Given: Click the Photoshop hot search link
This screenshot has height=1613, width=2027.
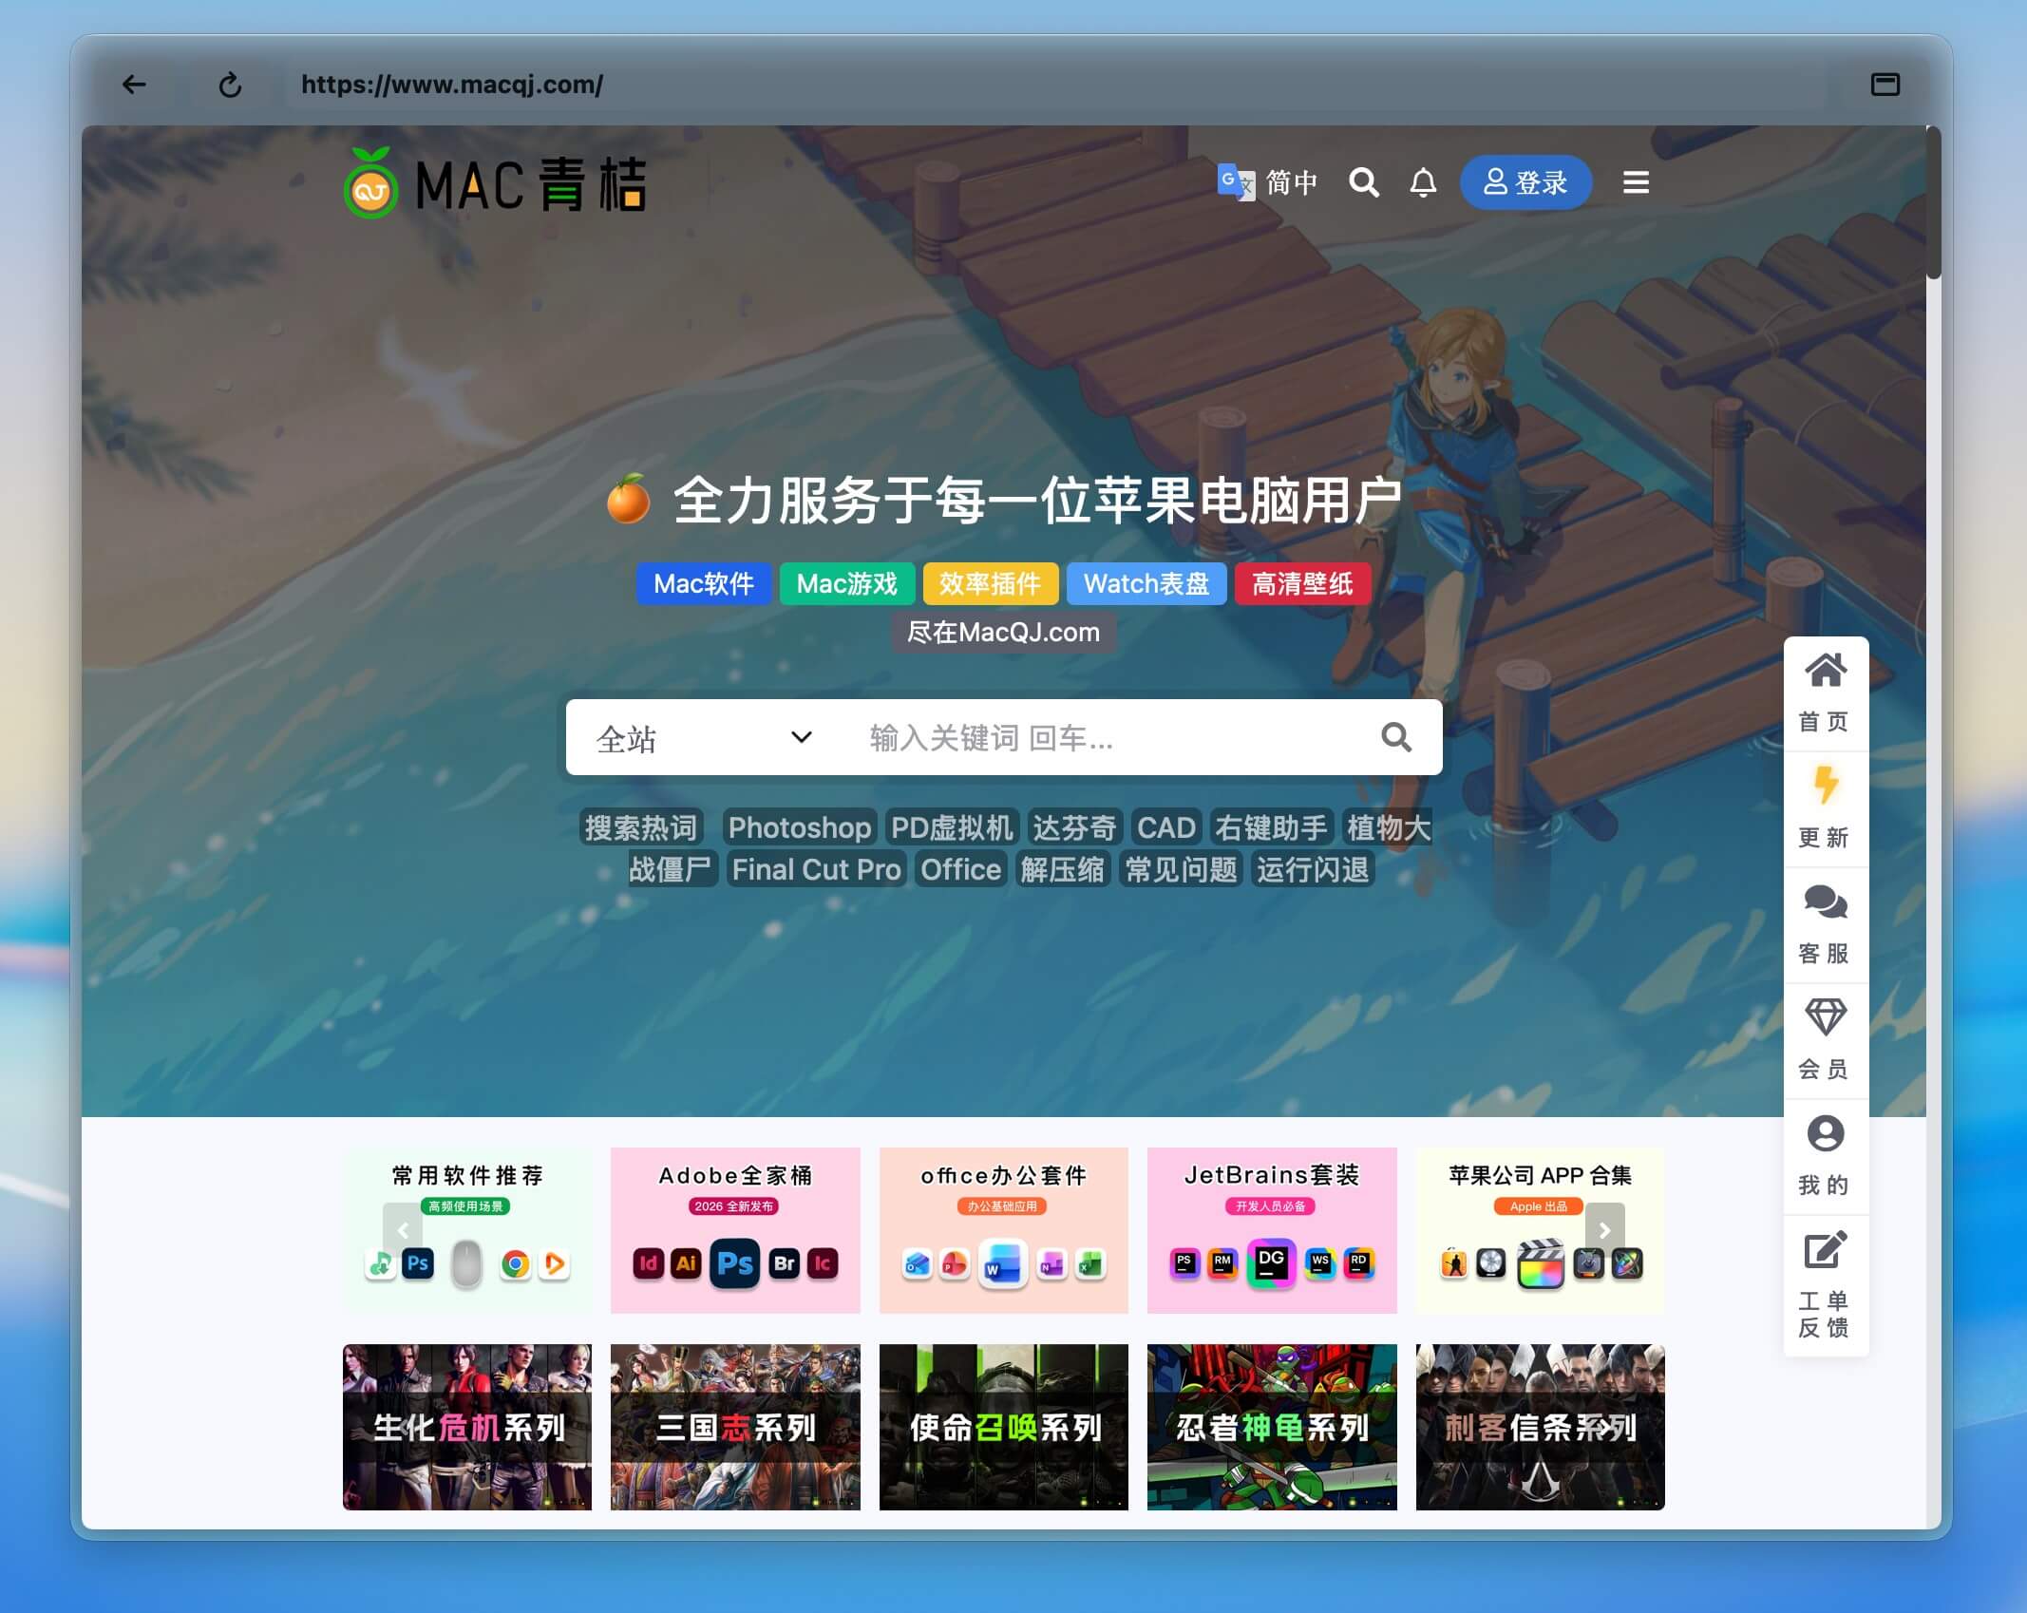Looking at the screenshot, I should pos(798,827).
